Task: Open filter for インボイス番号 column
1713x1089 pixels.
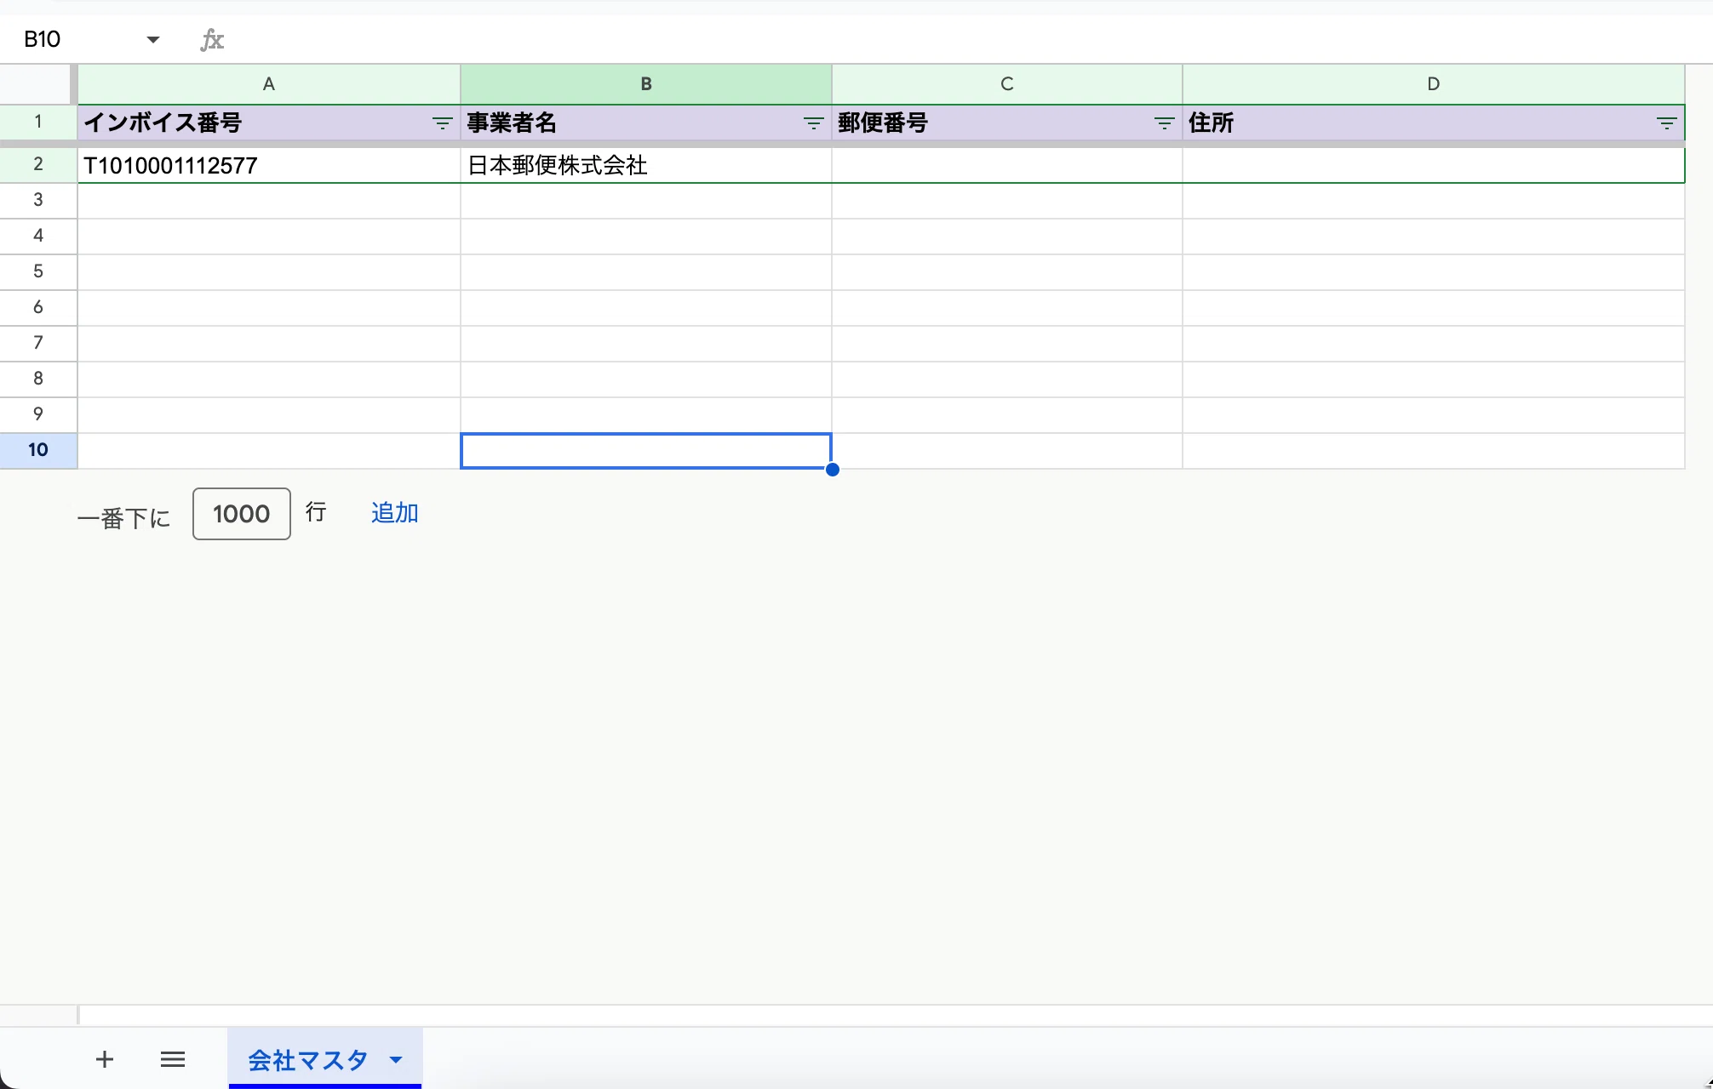Action: [x=442, y=123]
